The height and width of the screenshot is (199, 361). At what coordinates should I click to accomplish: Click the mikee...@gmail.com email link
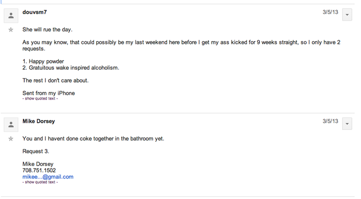click(48, 177)
